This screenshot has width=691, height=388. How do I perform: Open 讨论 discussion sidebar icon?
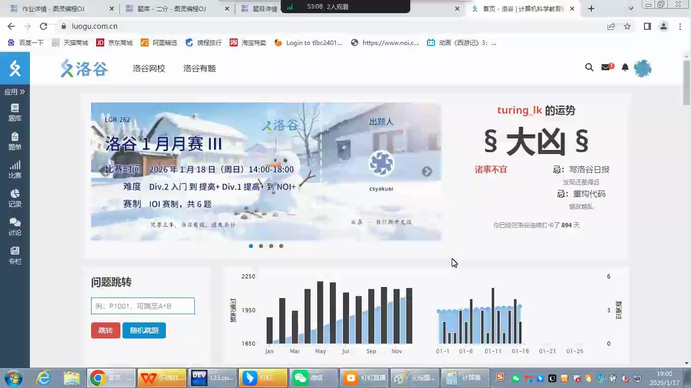15,227
